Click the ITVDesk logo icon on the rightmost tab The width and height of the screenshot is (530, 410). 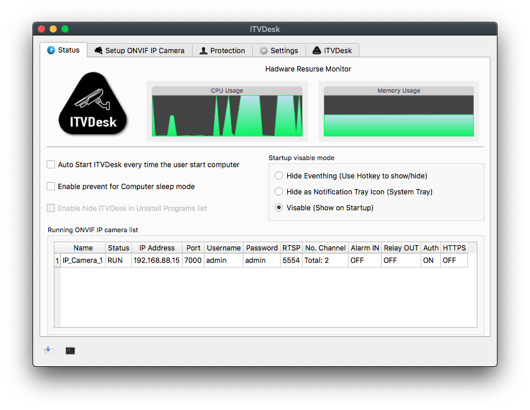[316, 50]
